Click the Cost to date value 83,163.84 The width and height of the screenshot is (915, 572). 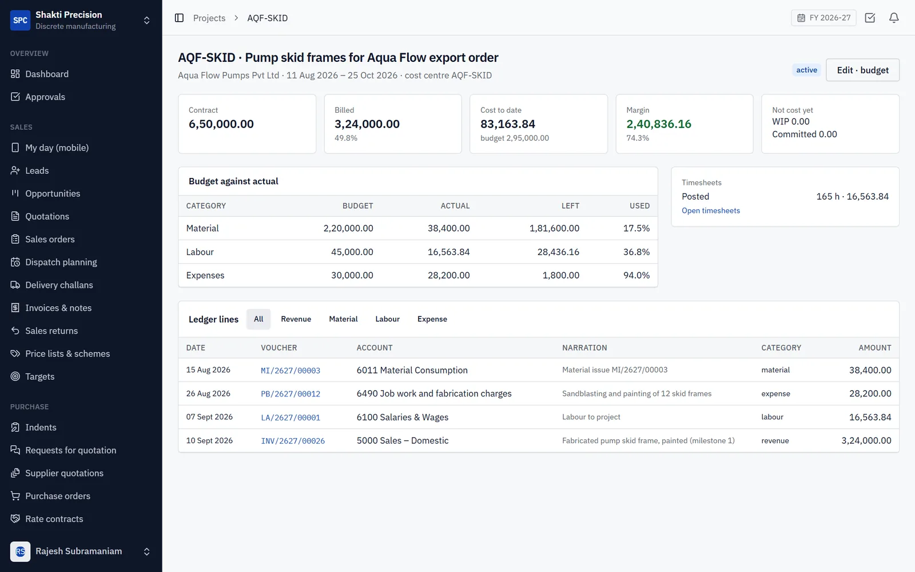pyautogui.click(x=508, y=124)
